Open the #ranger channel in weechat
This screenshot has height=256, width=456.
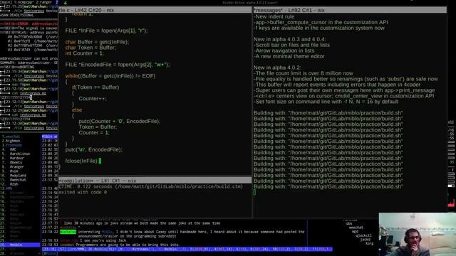coord(17,167)
